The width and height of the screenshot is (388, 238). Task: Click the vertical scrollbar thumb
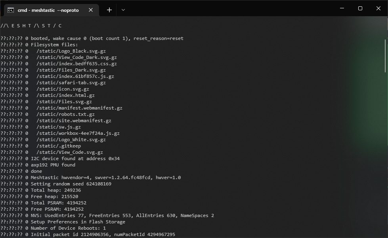[x=385, y=55]
